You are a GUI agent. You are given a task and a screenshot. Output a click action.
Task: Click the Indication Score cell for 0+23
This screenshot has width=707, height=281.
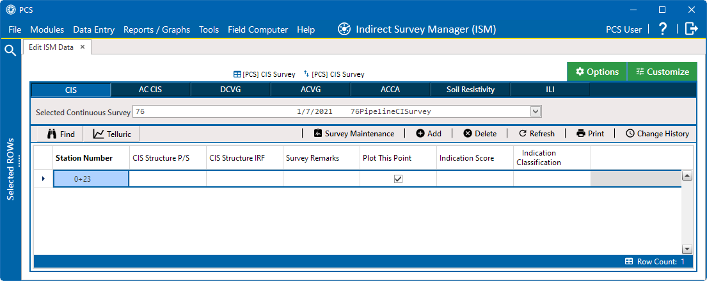pos(474,179)
